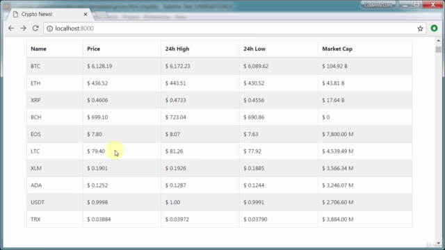Select the LTC name cell
Image resolution: width=445 pixels, height=250 pixels.
pyautogui.click(x=35, y=151)
